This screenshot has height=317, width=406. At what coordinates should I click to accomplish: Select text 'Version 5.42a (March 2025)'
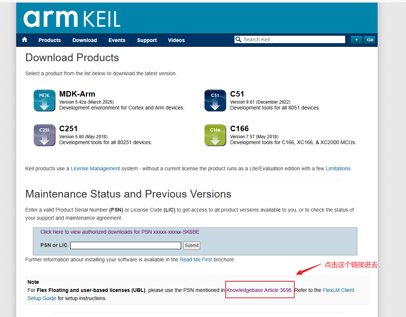tap(87, 102)
